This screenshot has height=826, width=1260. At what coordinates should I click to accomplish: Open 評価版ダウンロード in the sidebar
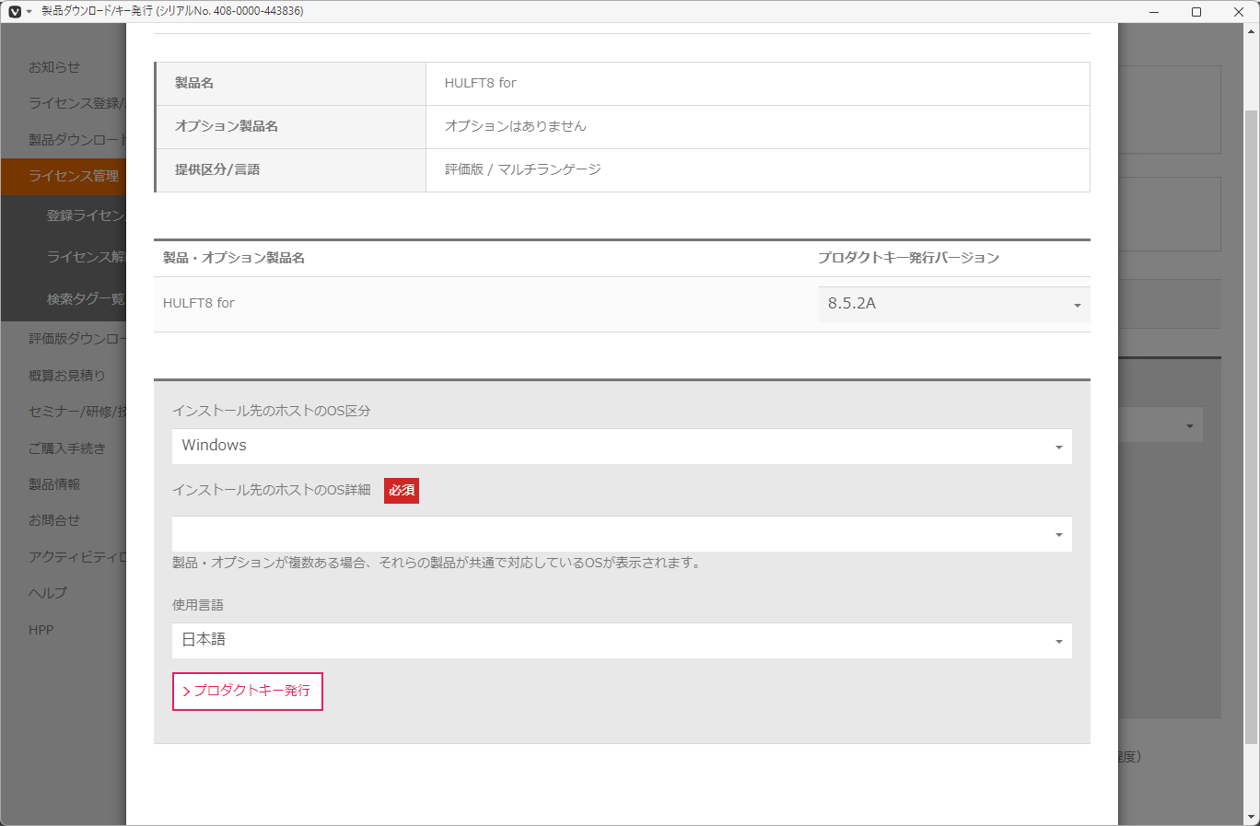click(x=77, y=339)
